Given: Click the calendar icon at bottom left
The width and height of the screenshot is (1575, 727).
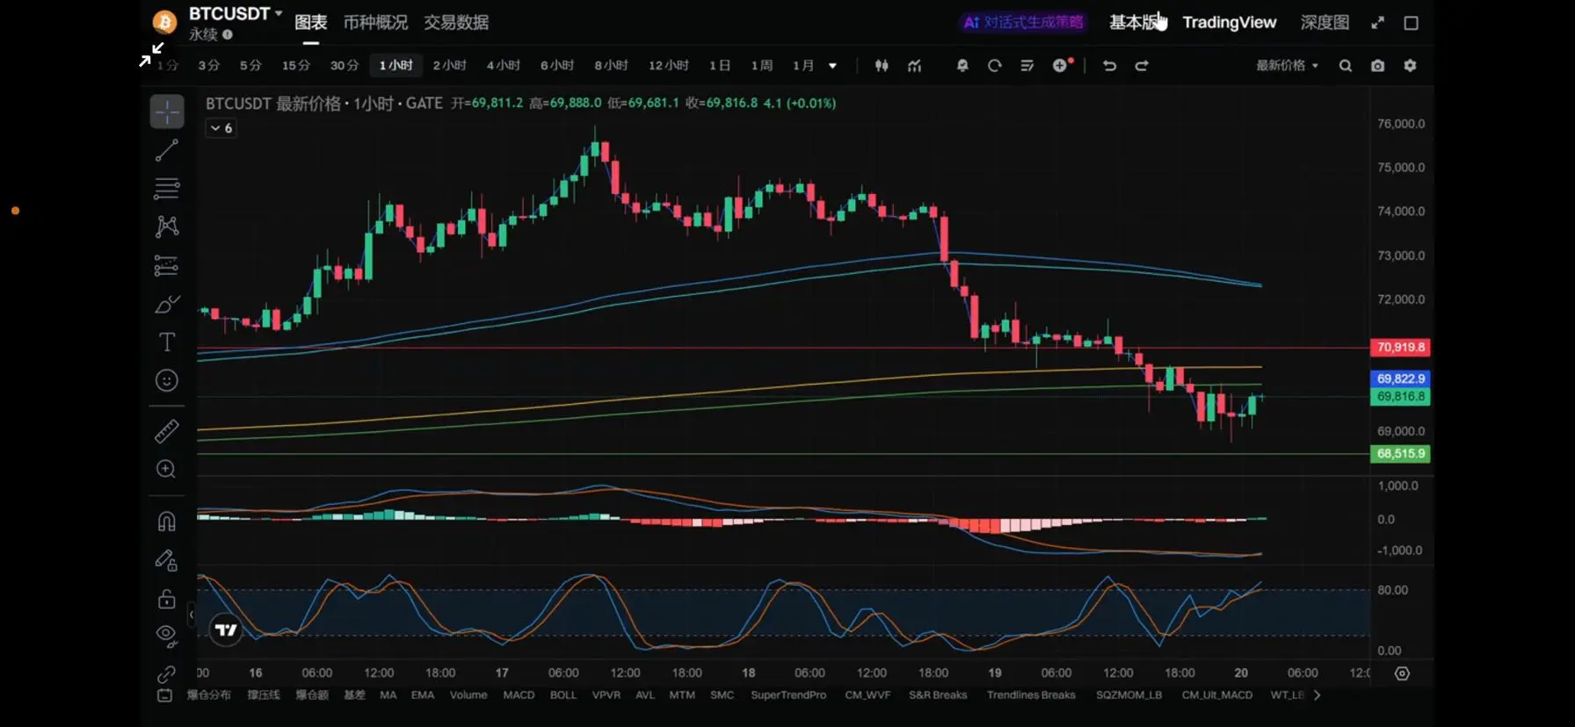Looking at the screenshot, I should coord(164,695).
